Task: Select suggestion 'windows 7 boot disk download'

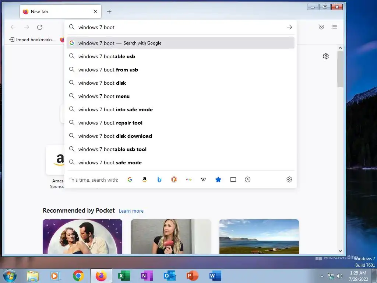Action: pyautogui.click(x=180, y=136)
